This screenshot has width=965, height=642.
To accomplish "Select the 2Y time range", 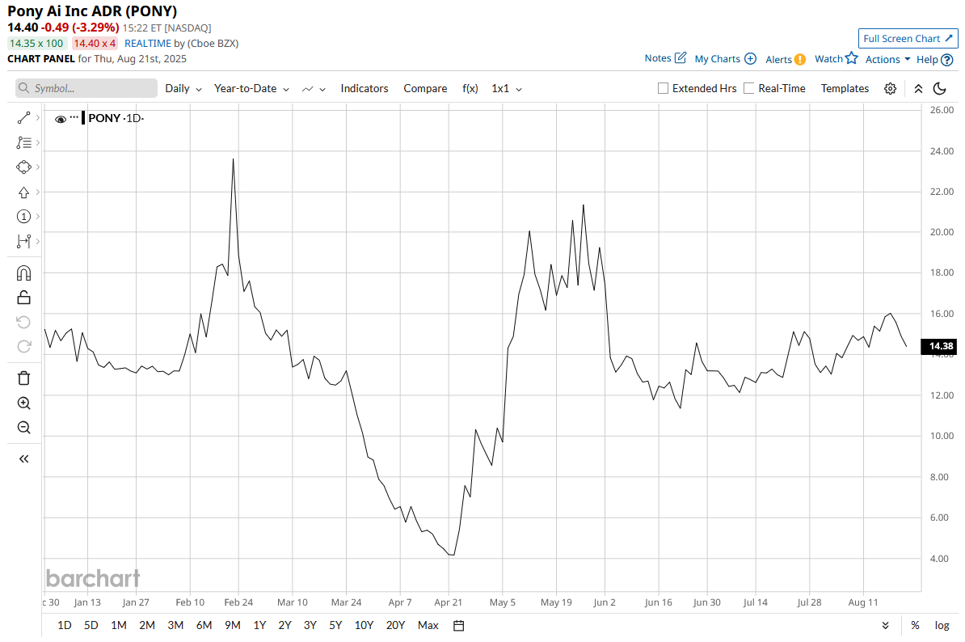I will (x=284, y=625).
